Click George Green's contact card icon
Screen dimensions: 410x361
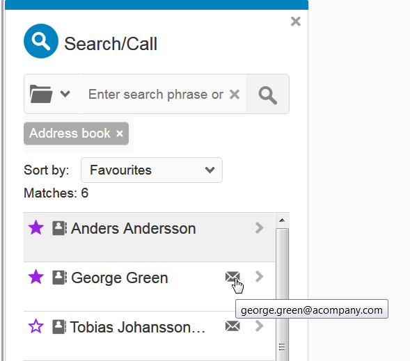(x=59, y=278)
